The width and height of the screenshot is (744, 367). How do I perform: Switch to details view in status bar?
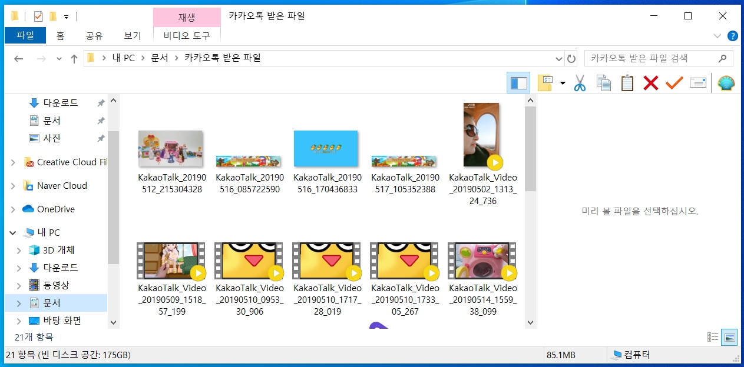pyautogui.click(x=713, y=338)
